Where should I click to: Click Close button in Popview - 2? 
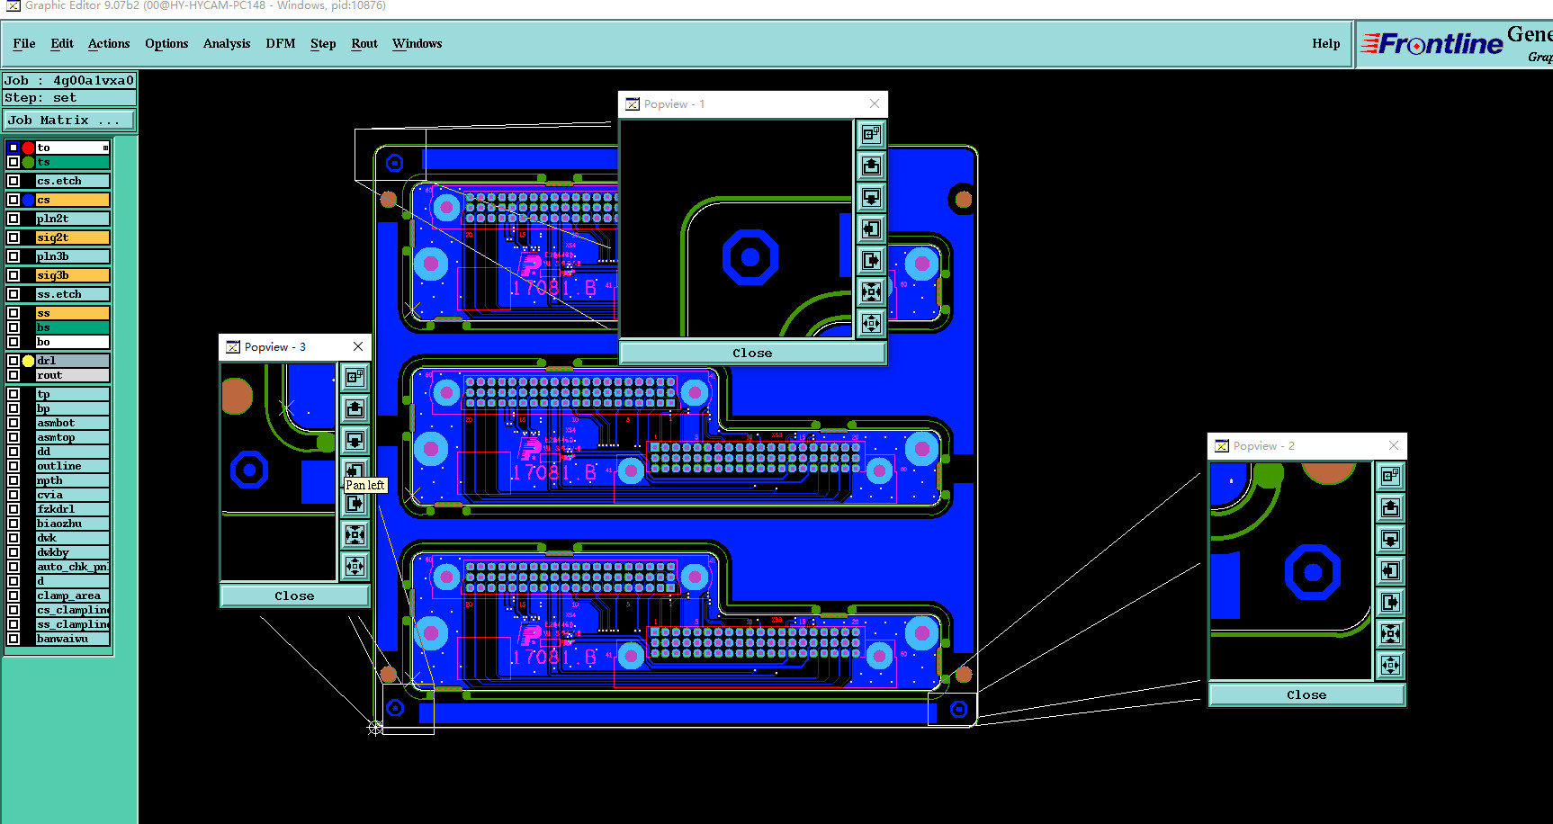coord(1306,694)
